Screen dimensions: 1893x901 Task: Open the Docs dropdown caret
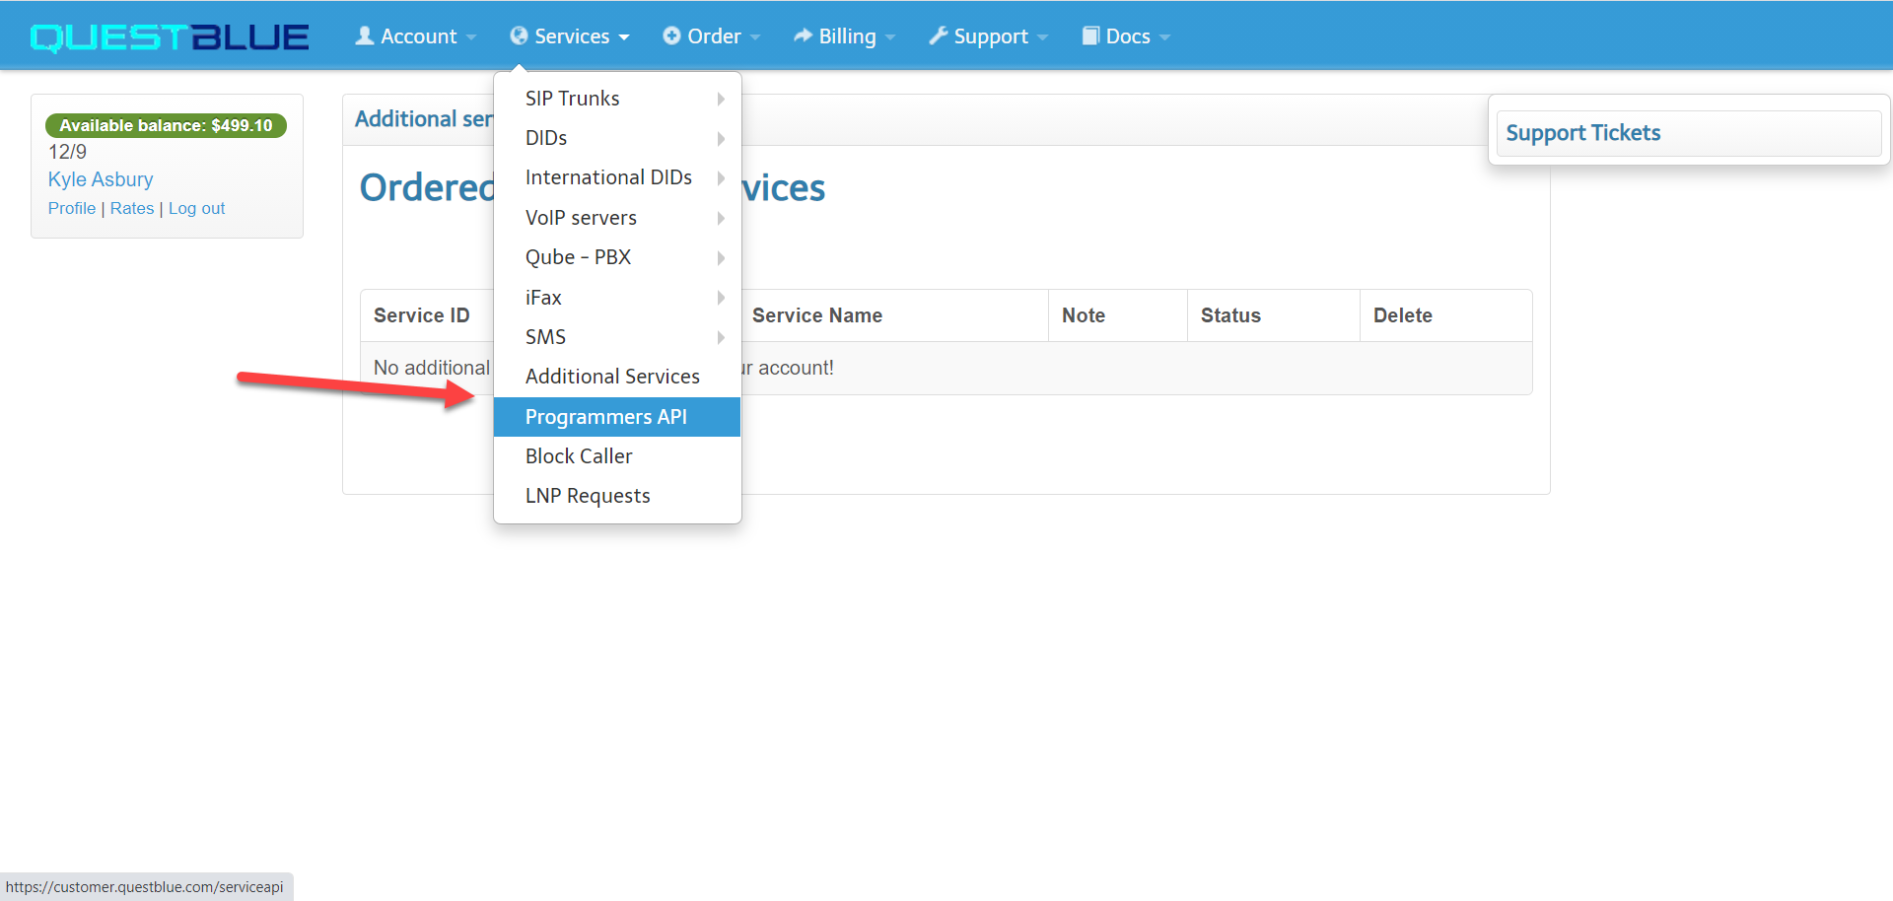(x=1164, y=37)
